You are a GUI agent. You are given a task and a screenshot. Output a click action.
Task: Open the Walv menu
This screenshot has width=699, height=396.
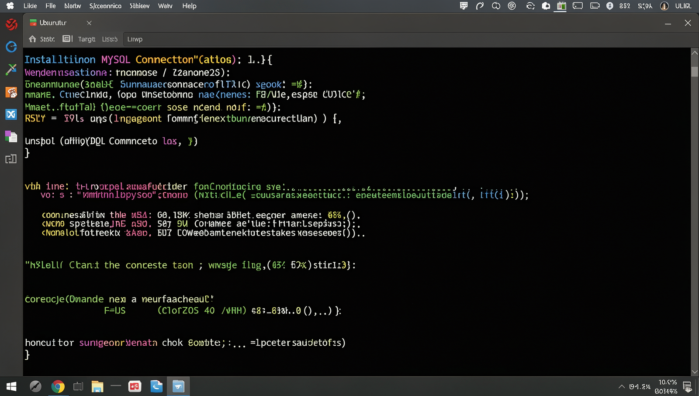pos(165,6)
